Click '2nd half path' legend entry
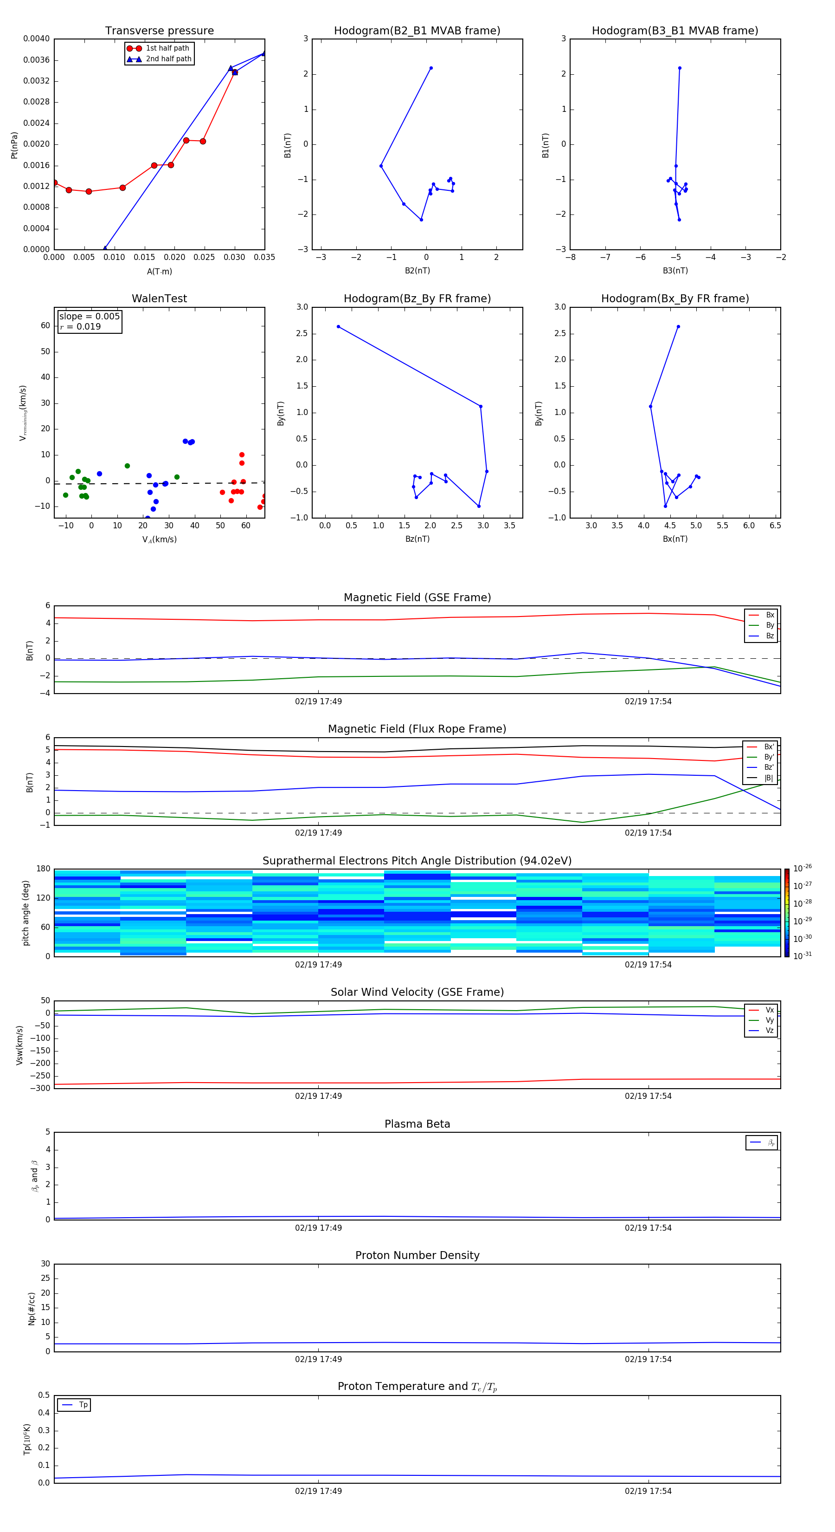 click(x=159, y=59)
